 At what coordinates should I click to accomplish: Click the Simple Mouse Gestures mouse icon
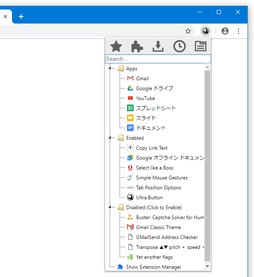point(130,177)
